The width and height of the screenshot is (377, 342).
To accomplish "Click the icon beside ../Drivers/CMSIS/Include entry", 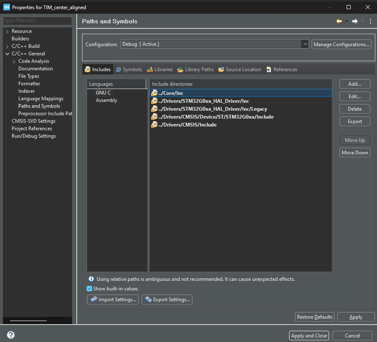I will pyautogui.click(x=154, y=124).
